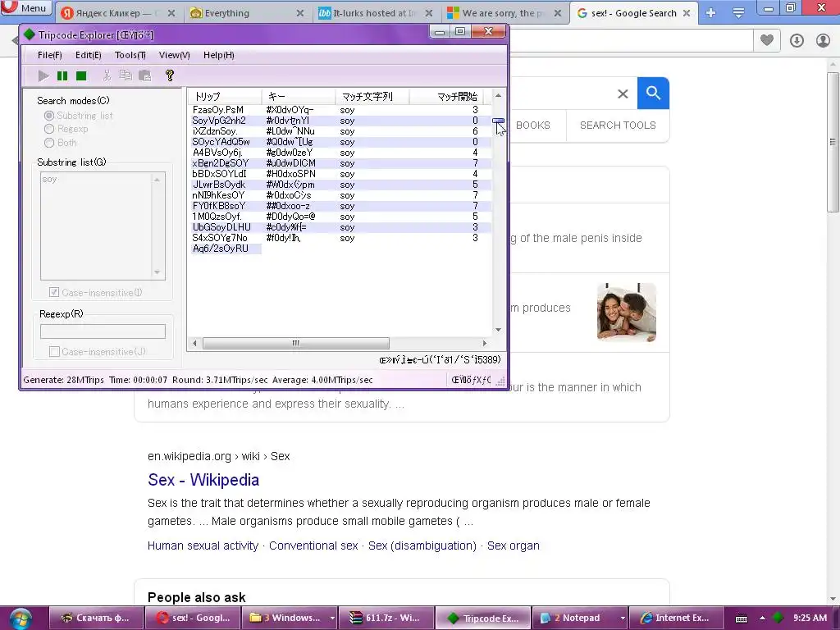Click the SEARCH TOOLS Google tab

618,126
